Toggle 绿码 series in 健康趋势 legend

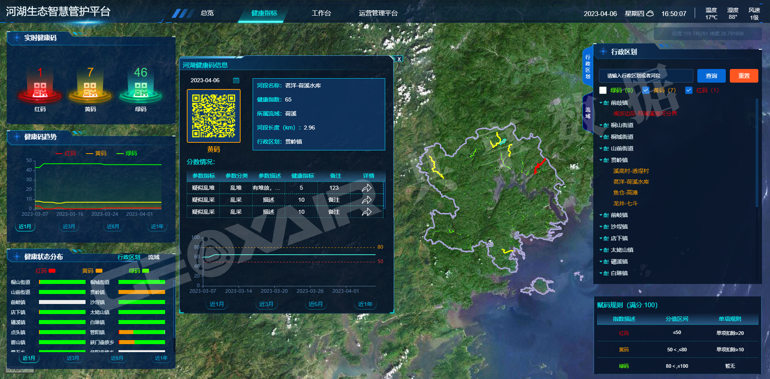(127, 153)
